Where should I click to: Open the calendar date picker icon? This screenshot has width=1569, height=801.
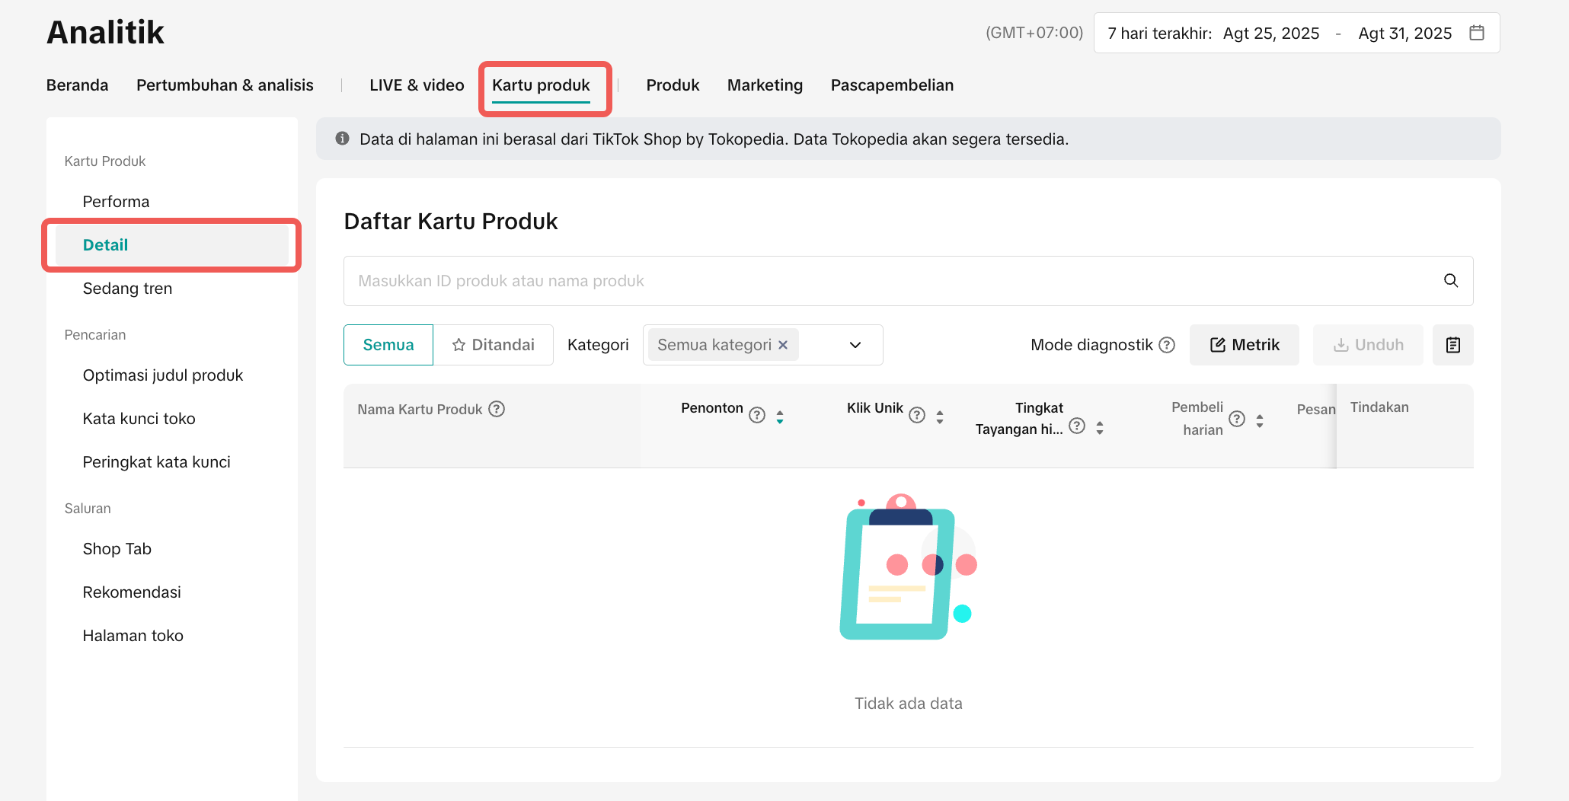click(1476, 33)
